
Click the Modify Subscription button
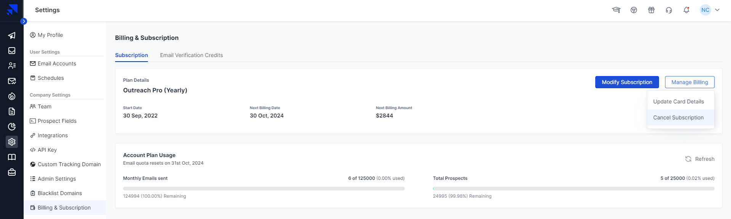tap(627, 82)
